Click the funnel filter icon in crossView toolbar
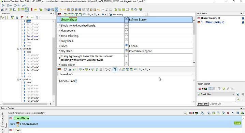 click(37, 17)
